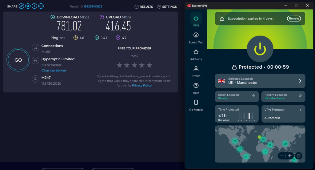Click map cluster 10 in Central America
The width and height of the screenshot is (315, 170).
coord(240,149)
